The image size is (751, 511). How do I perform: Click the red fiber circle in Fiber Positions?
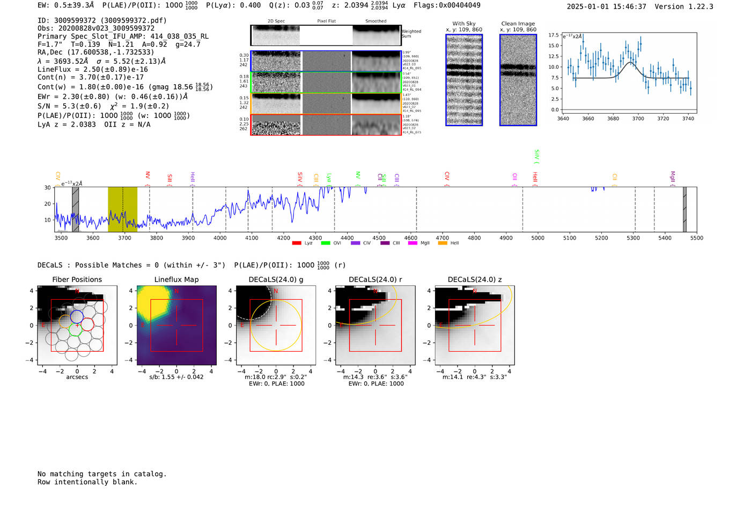pos(87,324)
